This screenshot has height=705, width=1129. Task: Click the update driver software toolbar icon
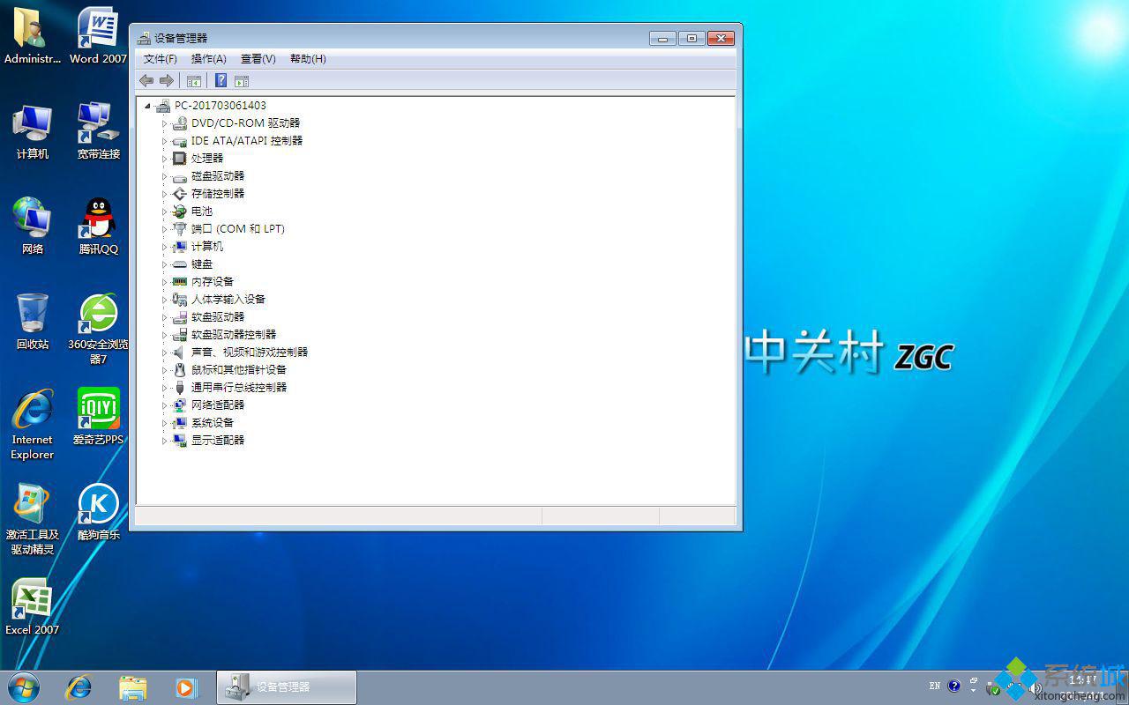tap(242, 81)
